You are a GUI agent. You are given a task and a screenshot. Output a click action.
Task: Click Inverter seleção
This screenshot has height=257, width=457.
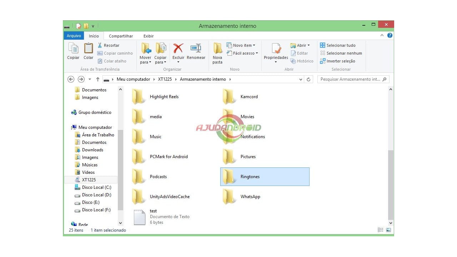coord(338,61)
